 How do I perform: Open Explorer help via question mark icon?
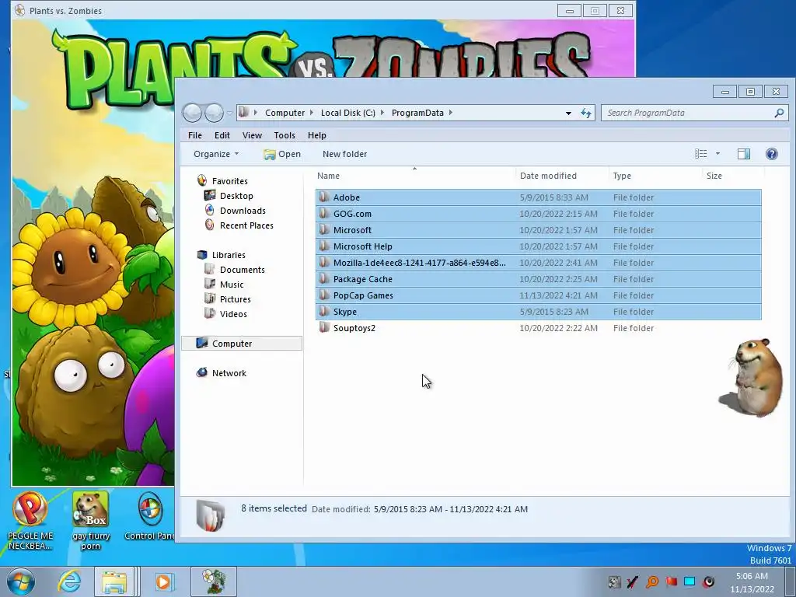tap(772, 154)
